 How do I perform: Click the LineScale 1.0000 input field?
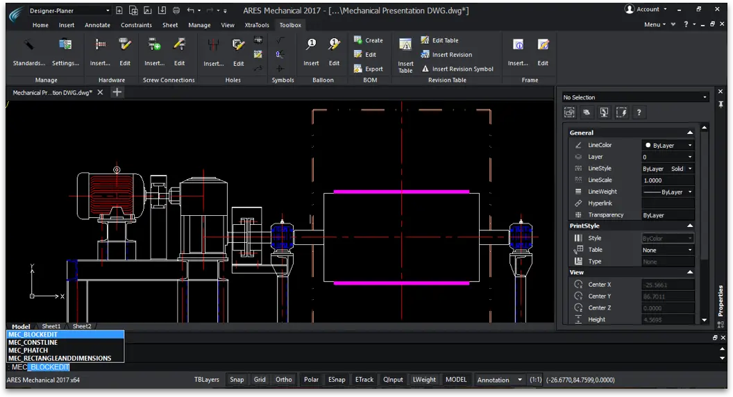[668, 180]
